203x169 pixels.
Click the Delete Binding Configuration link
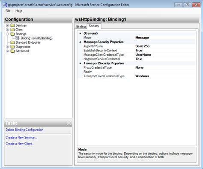coord(24,130)
